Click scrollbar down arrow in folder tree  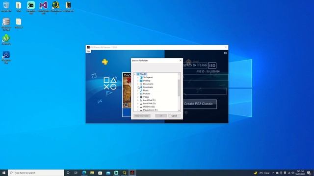(x=179, y=110)
